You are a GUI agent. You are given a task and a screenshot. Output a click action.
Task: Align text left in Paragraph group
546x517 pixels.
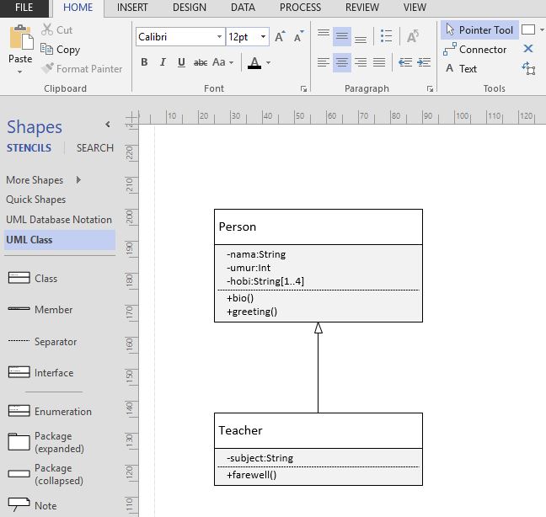324,62
